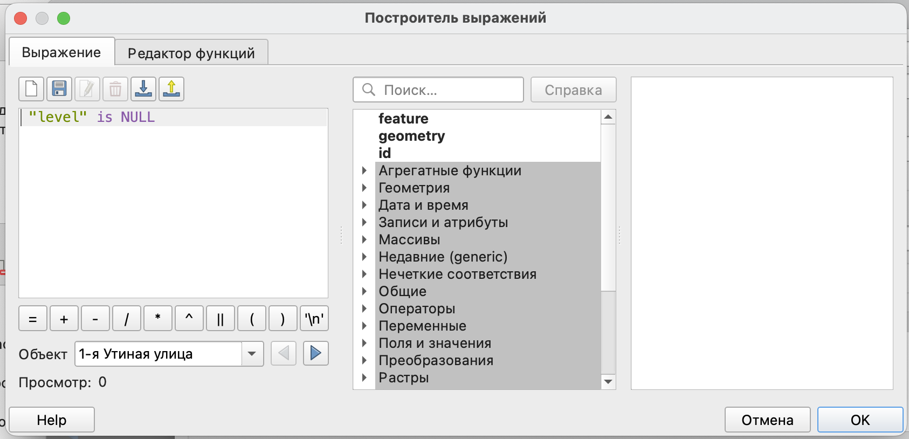Expand the Агрегатные функции group
909x439 pixels.
pyautogui.click(x=364, y=171)
